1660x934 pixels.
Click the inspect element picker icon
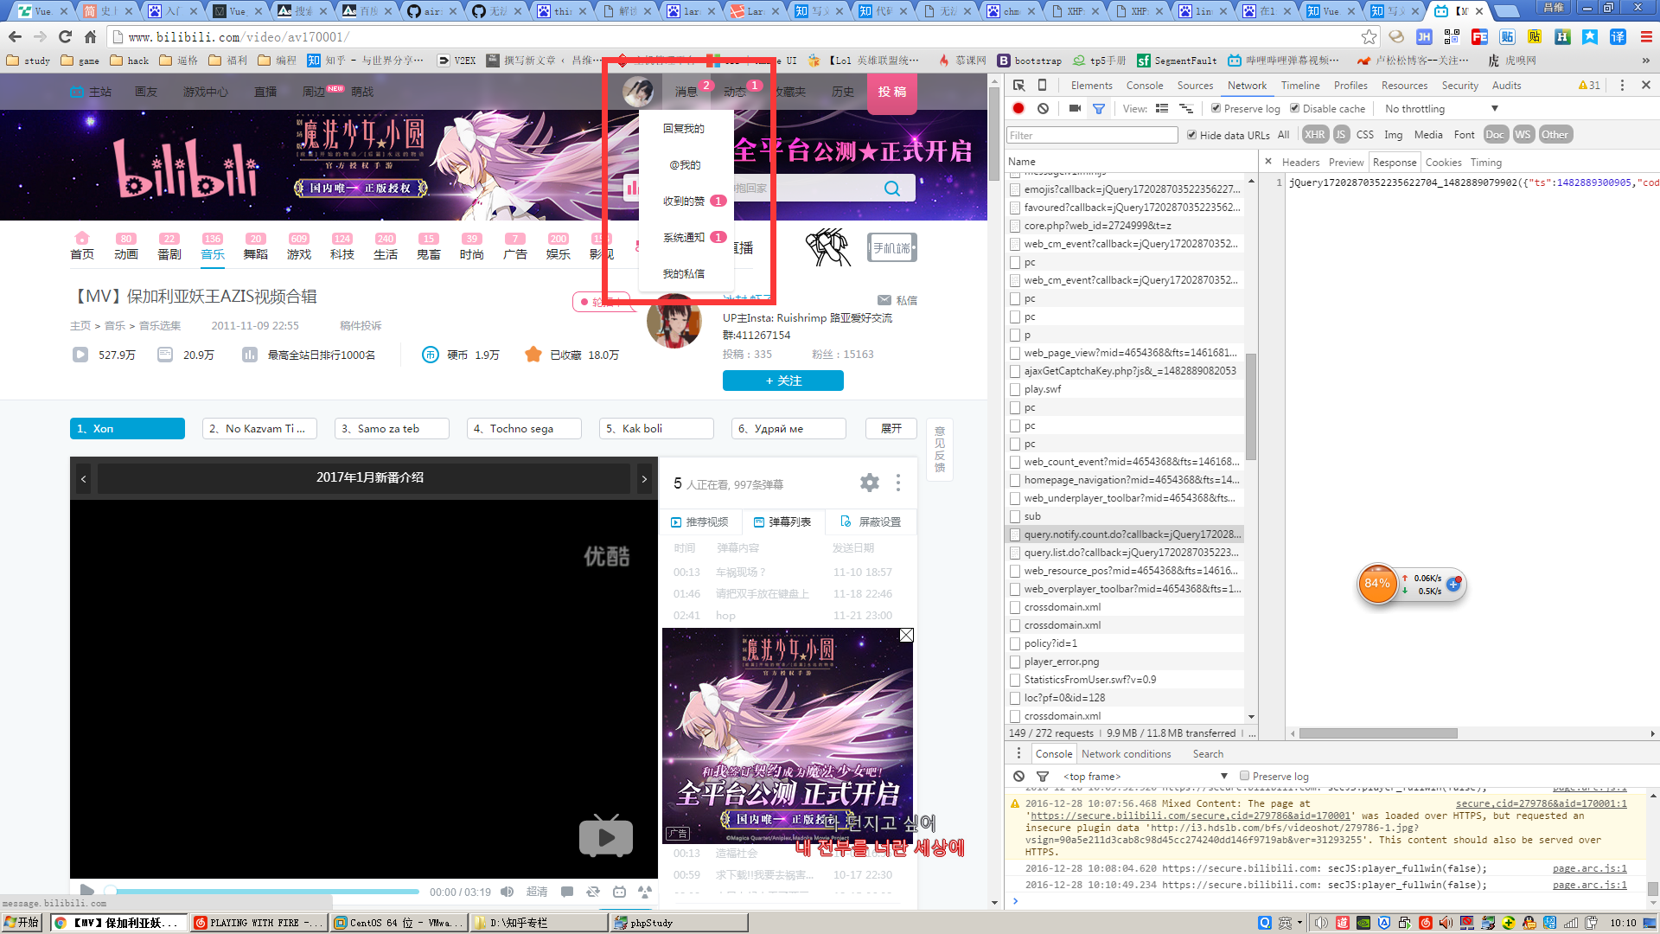1019,85
